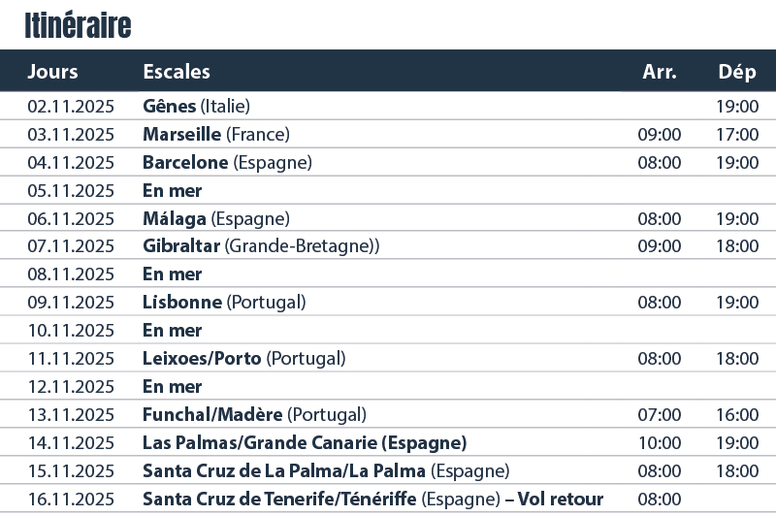This screenshot has width=776, height=516.
Task: Select the Escales column header
Action: pyautogui.click(x=177, y=72)
